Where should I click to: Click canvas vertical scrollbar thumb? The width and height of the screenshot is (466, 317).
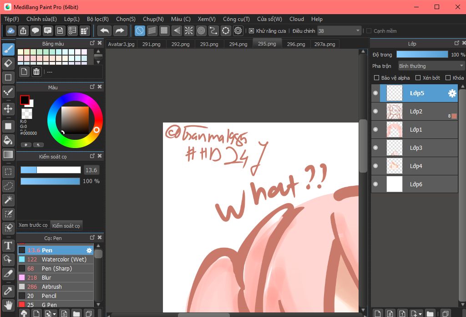point(363,146)
